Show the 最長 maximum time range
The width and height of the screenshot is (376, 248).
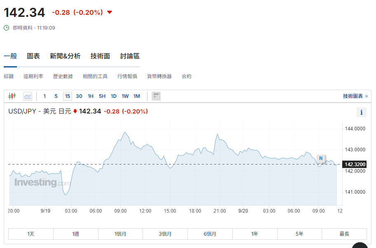344,234
